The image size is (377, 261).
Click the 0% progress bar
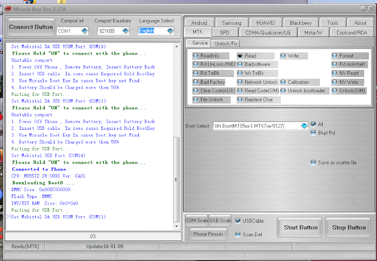(x=93, y=236)
